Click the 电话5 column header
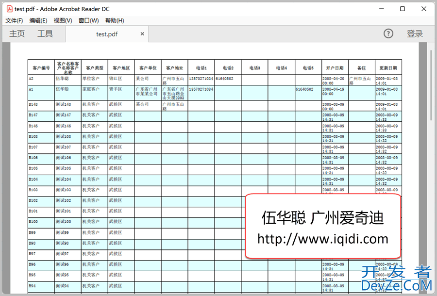The height and width of the screenshot is (296, 437). [x=308, y=67]
